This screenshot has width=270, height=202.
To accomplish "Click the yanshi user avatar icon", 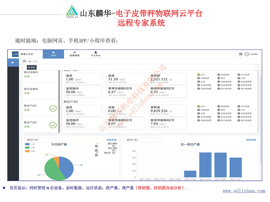I will coord(247,54).
